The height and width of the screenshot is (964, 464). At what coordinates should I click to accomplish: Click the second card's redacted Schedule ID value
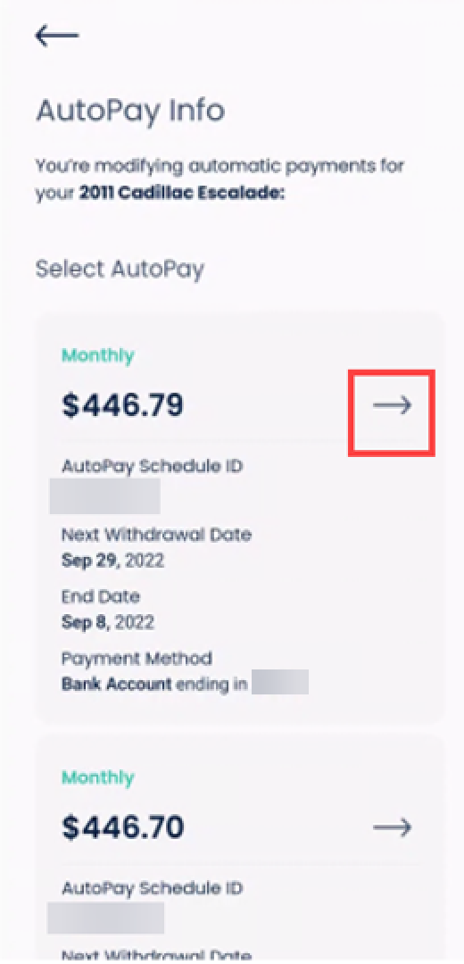coord(105,918)
